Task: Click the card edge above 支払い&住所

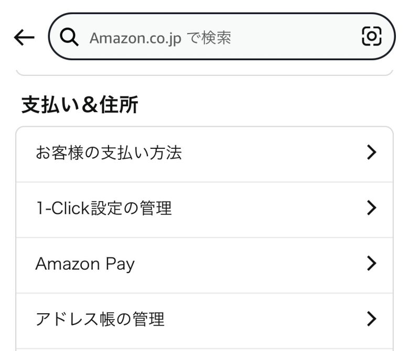Action: (x=204, y=72)
